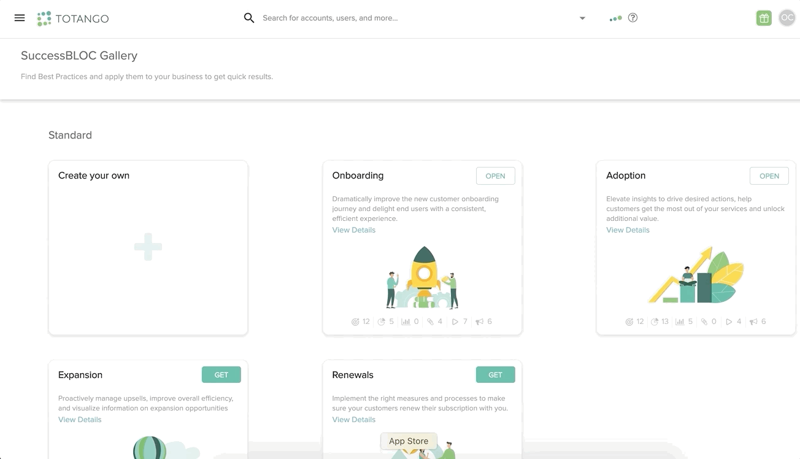Select the SuccessBLOC Gallery heading
The image size is (800, 459).
(x=79, y=56)
